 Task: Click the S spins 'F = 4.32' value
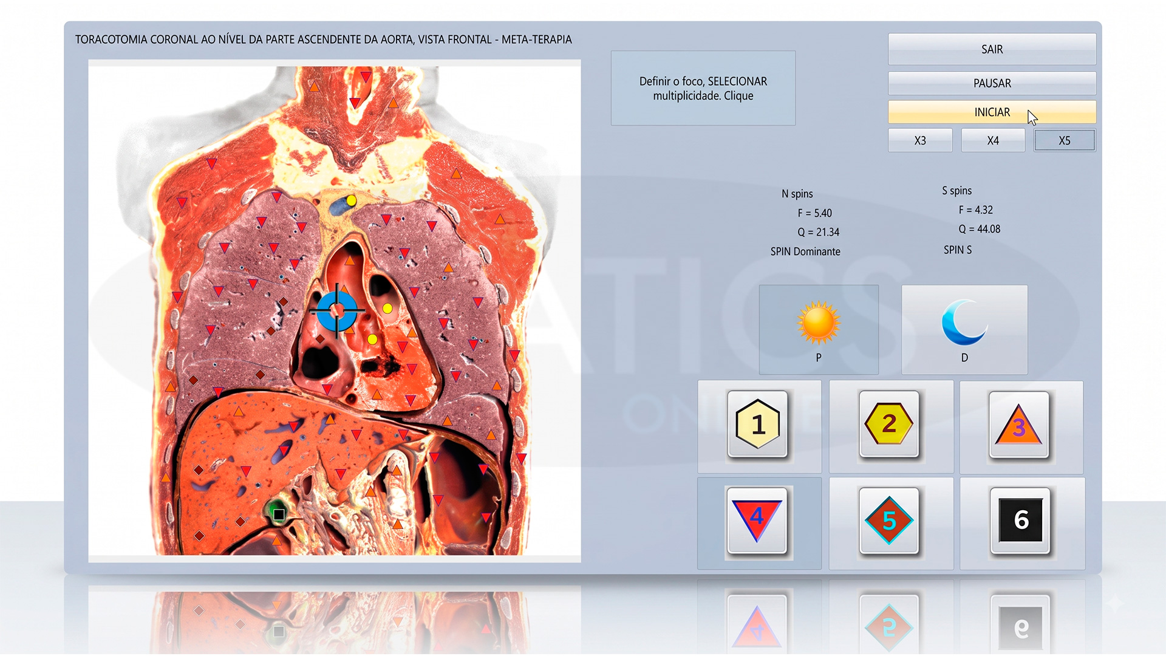975,210
